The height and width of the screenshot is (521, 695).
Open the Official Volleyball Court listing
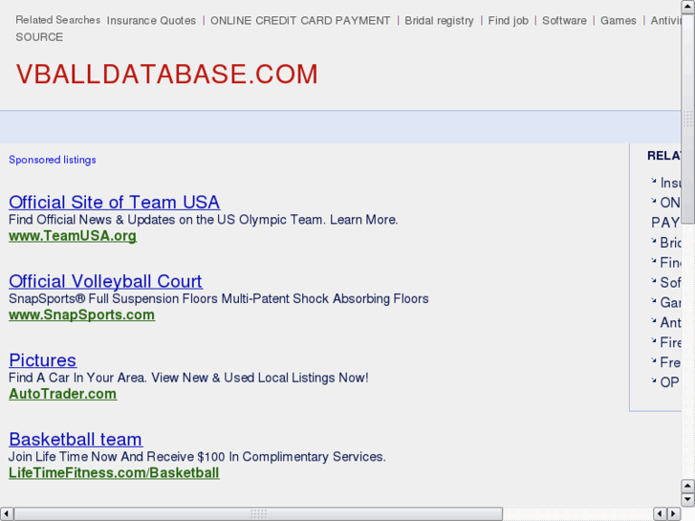point(105,281)
